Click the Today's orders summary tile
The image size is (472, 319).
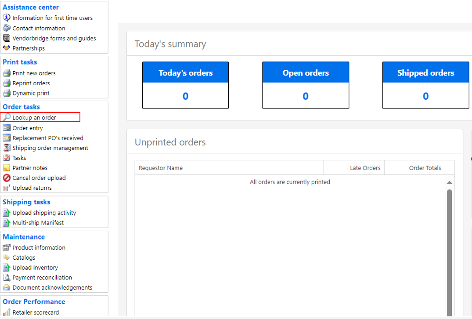click(x=185, y=85)
